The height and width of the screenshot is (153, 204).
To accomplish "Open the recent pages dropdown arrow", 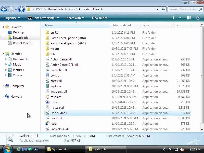I will click(16, 9).
